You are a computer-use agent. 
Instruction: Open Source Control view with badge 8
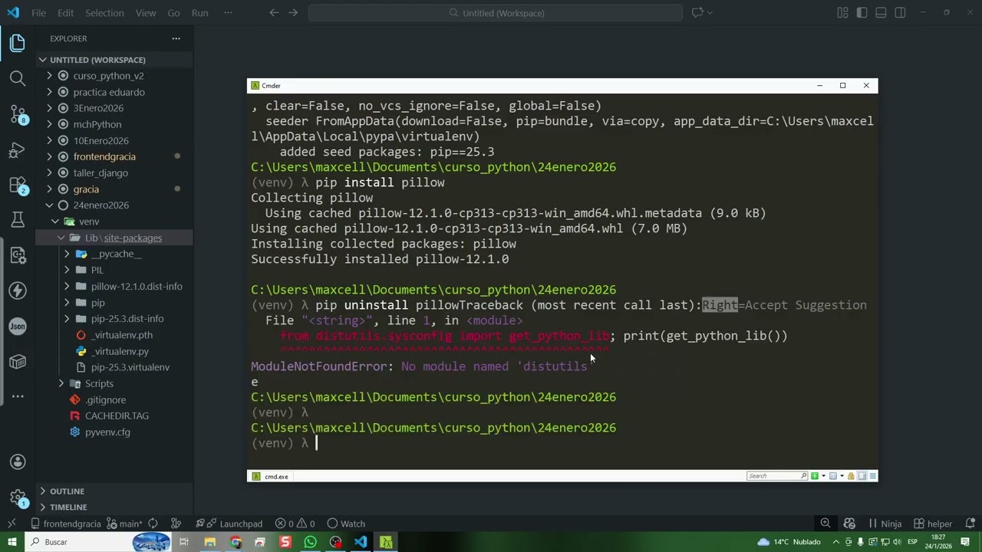point(17,114)
